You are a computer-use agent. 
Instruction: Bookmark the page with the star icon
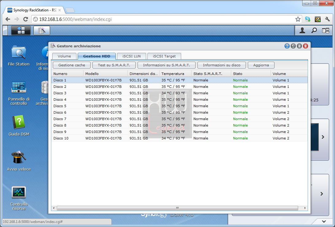pos(298,19)
